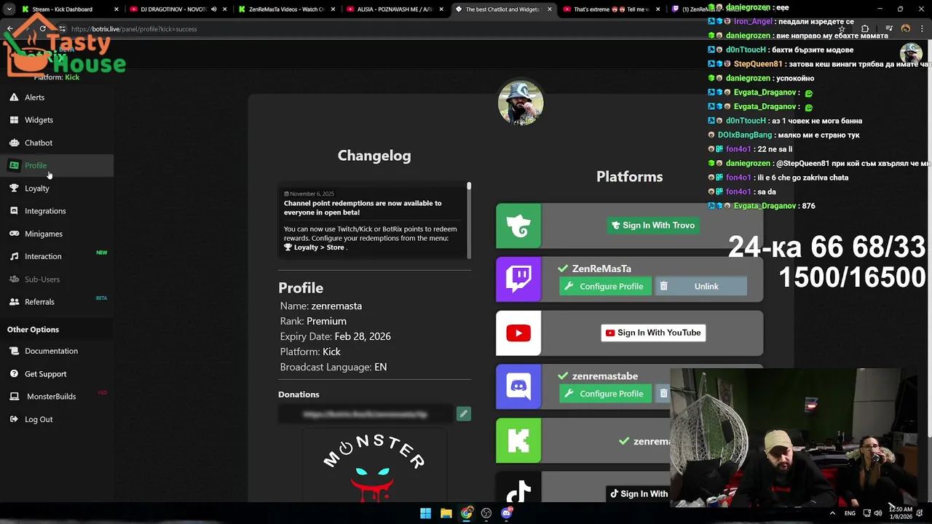932x524 pixels.
Task: Click 'Broadcast Language: EN' text
Action: tap(333, 368)
